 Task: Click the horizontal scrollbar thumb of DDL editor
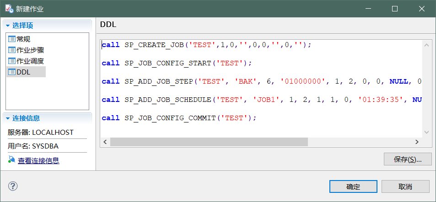tap(209, 142)
